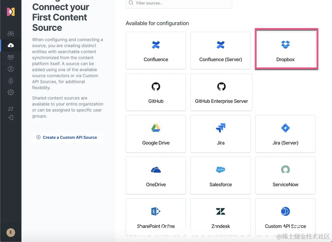The width and height of the screenshot is (332, 242).
Task: Click Create a Custom API Source link
Action: (x=68, y=137)
